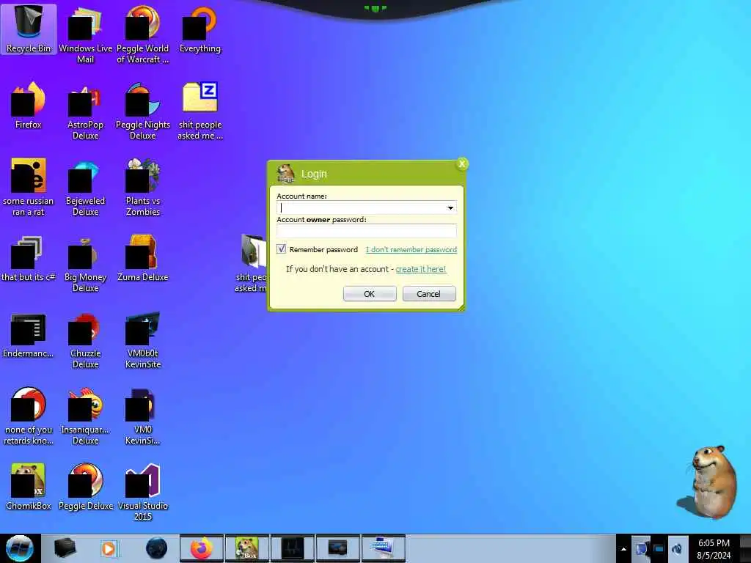
Task: Open the network icon in the system tray
Action: [659, 548]
